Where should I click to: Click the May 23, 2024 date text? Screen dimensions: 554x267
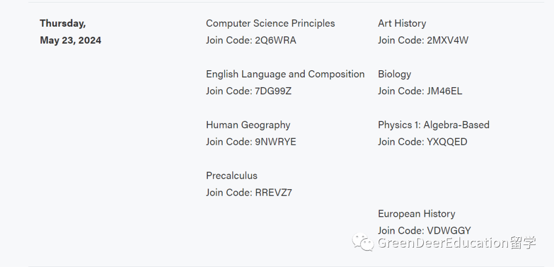[x=70, y=40]
